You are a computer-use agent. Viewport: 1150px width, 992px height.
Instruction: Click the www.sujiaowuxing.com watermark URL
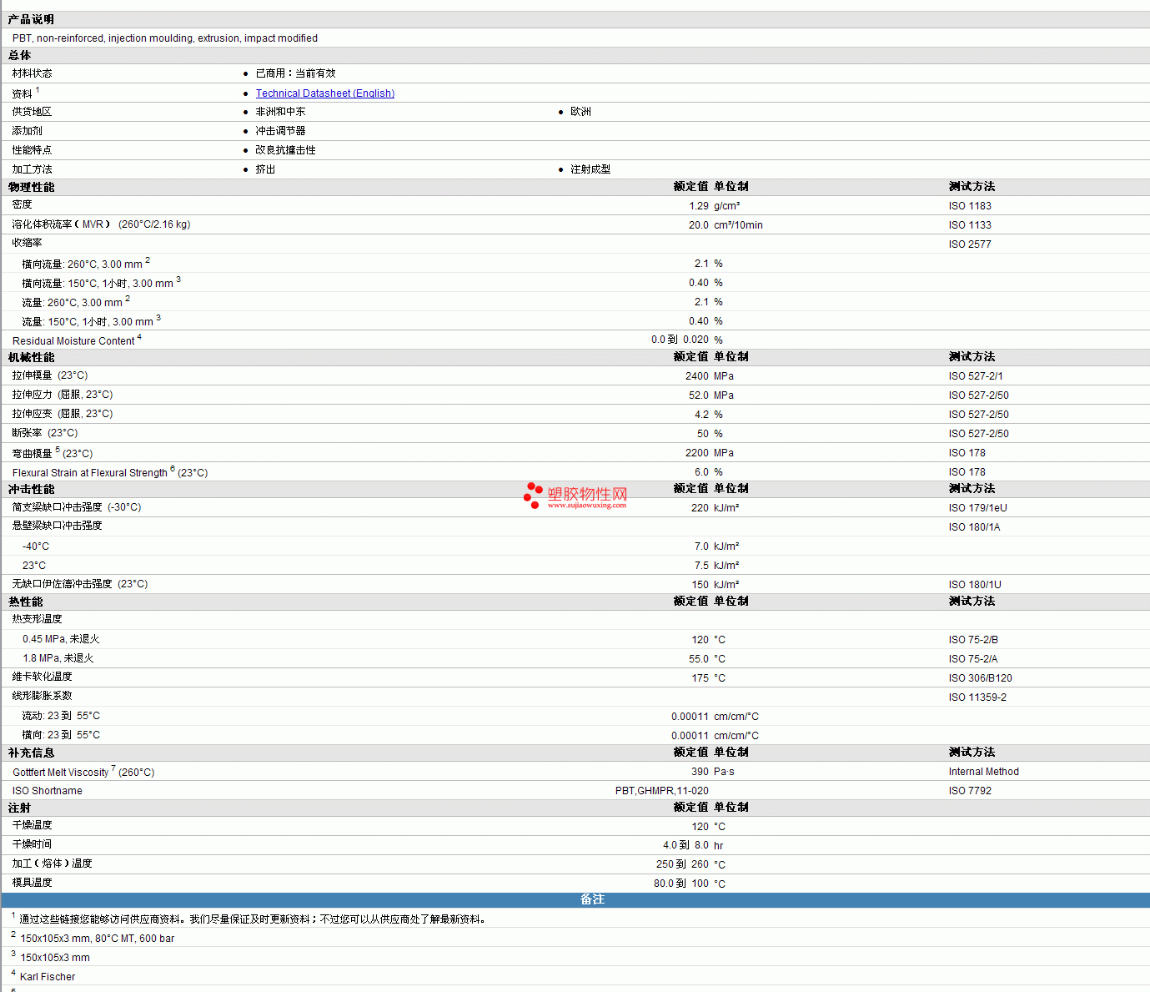pos(586,505)
